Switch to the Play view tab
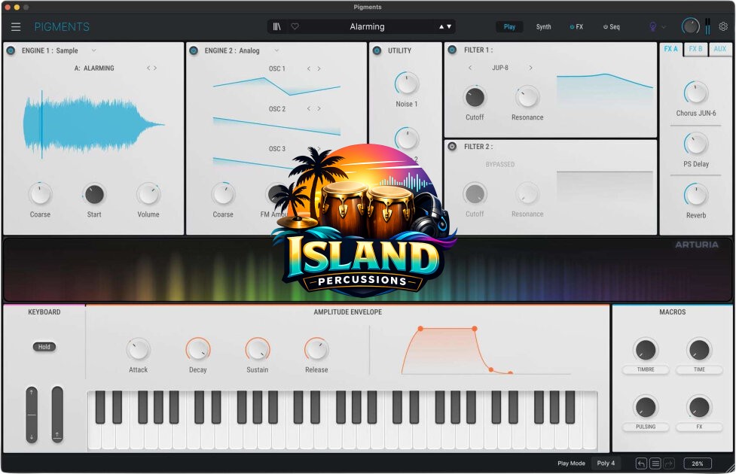 point(509,27)
